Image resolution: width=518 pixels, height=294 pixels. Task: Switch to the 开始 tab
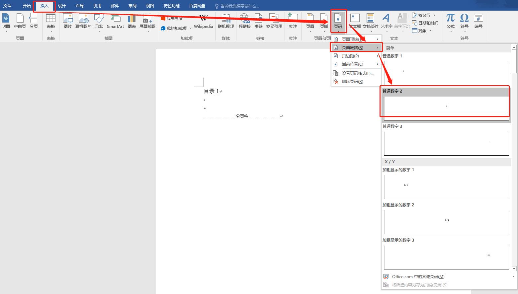27,6
